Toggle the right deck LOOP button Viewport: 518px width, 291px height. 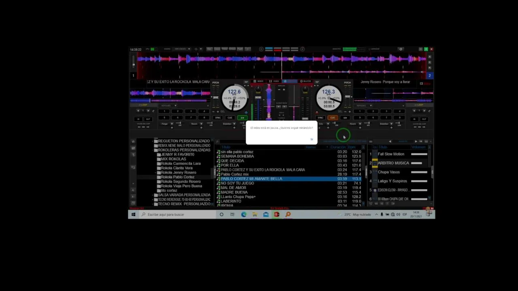[x=419, y=105]
